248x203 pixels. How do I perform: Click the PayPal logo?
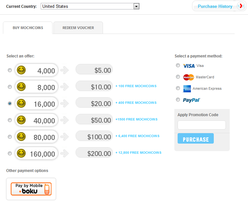click(x=191, y=100)
